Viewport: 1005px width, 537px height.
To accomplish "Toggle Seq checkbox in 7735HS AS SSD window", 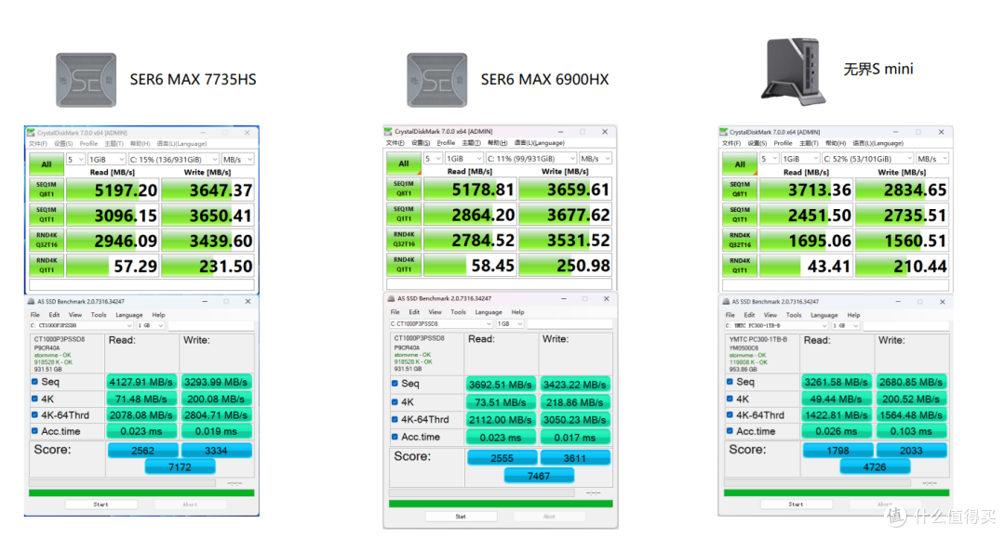I will tap(34, 382).
